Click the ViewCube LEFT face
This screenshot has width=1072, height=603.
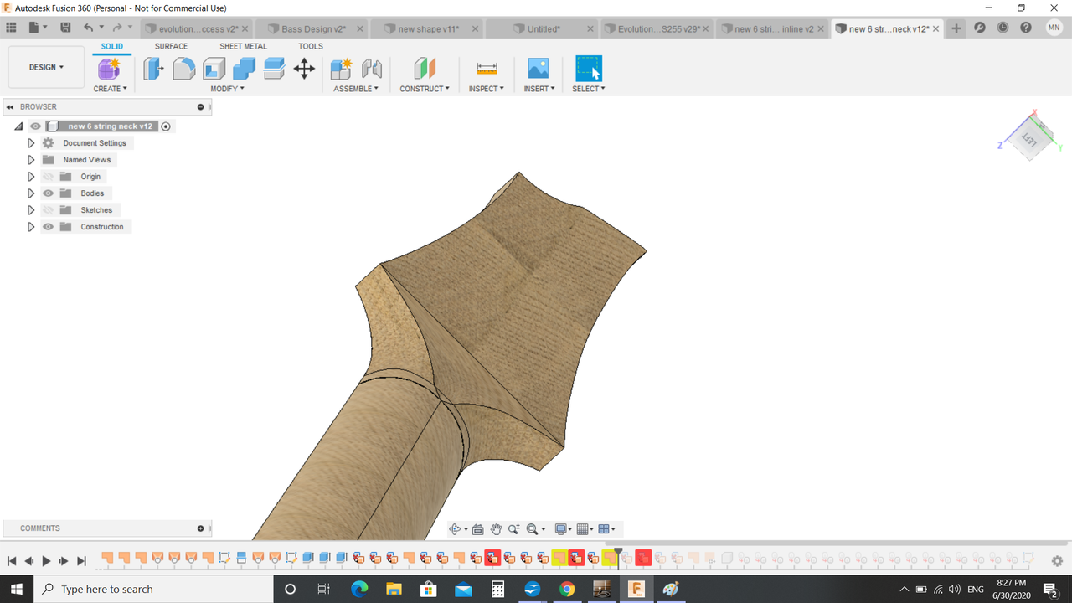(1028, 141)
